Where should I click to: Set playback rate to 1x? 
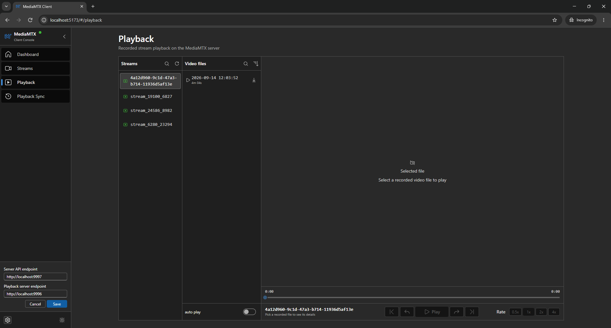click(x=529, y=312)
